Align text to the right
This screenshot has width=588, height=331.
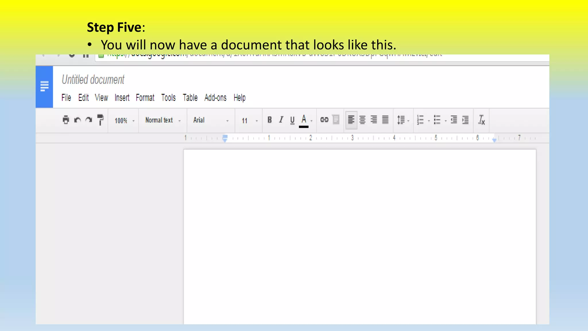coord(374,120)
